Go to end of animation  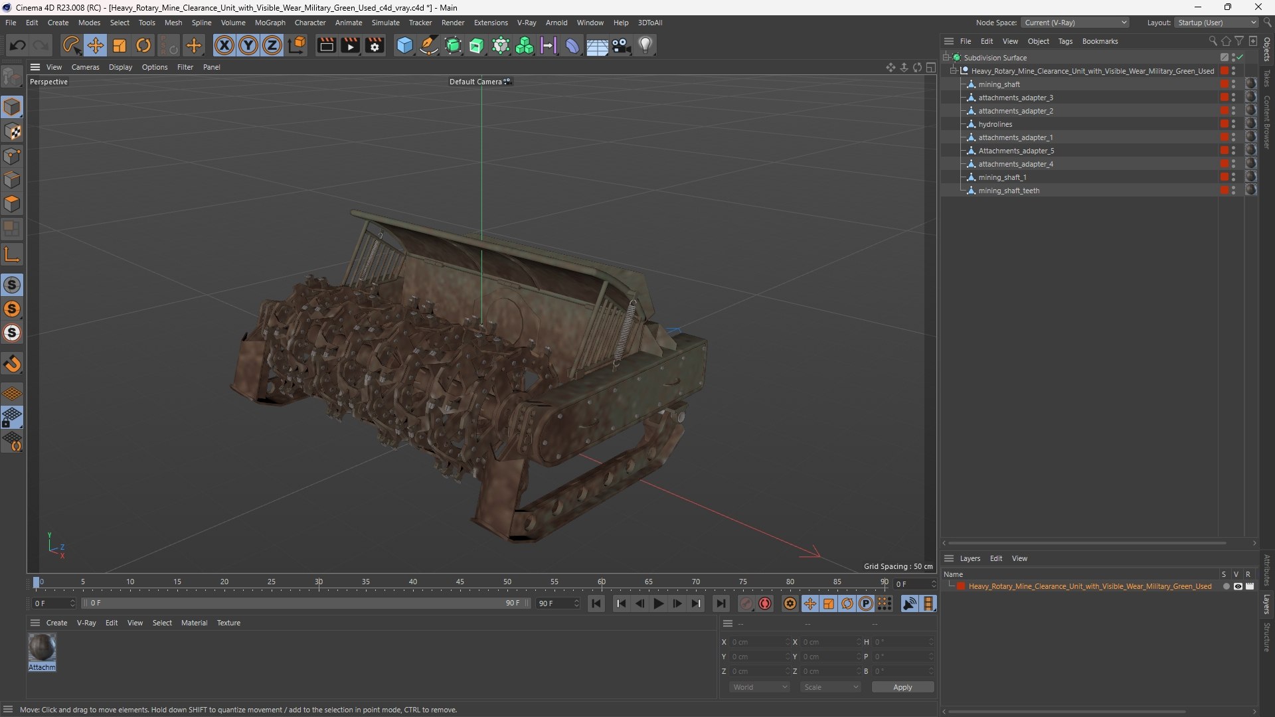click(x=721, y=603)
